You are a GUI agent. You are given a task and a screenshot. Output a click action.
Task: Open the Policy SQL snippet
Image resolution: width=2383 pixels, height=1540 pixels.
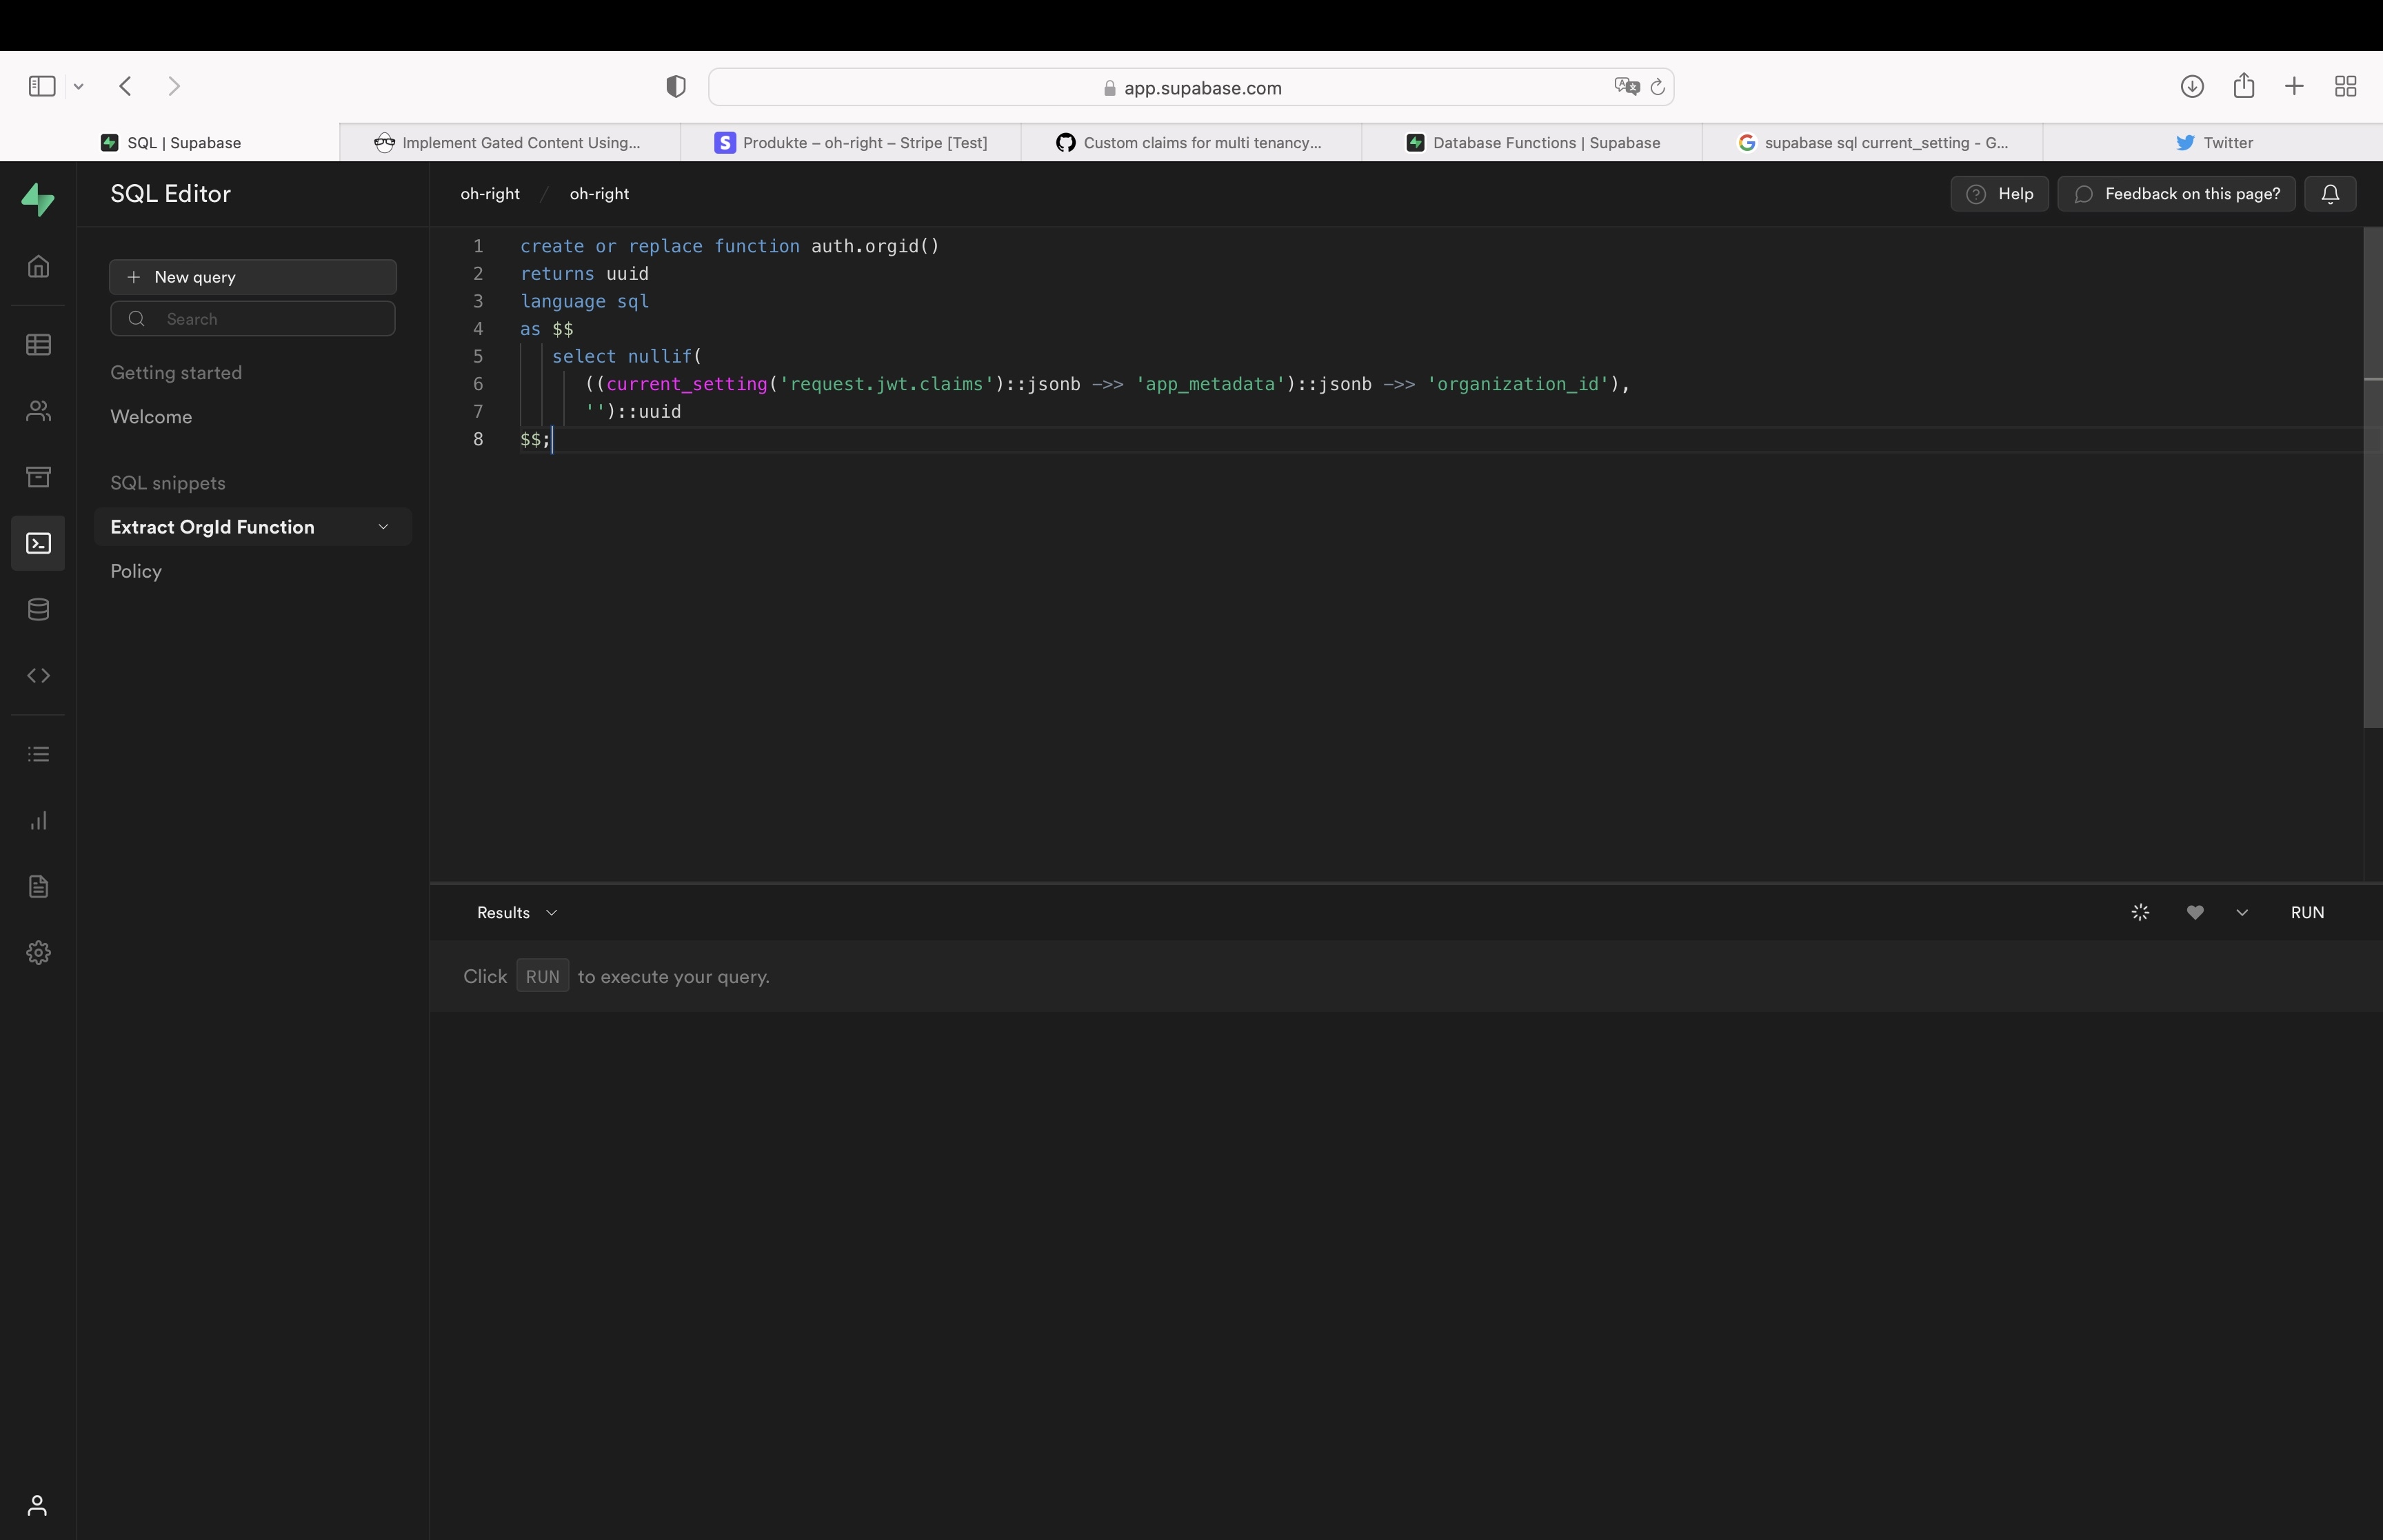tap(136, 571)
